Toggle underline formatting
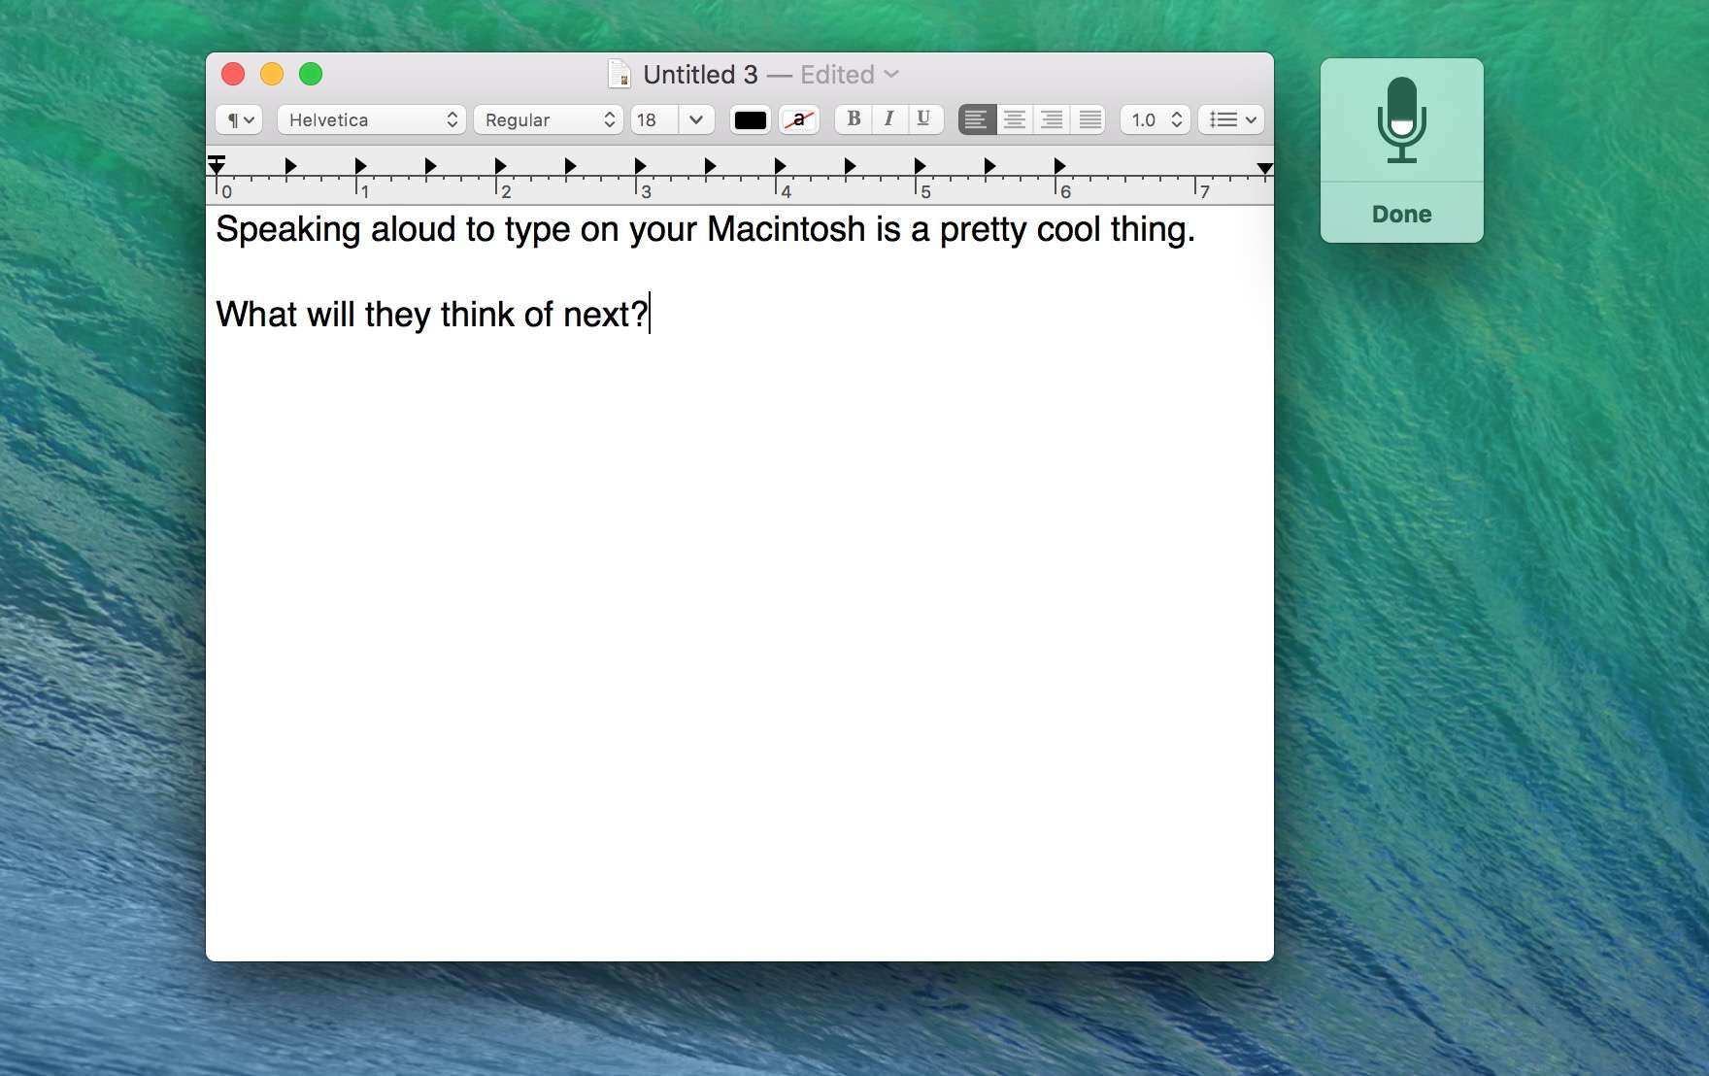The height and width of the screenshot is (1076, 1709). (x=923, y=119)
